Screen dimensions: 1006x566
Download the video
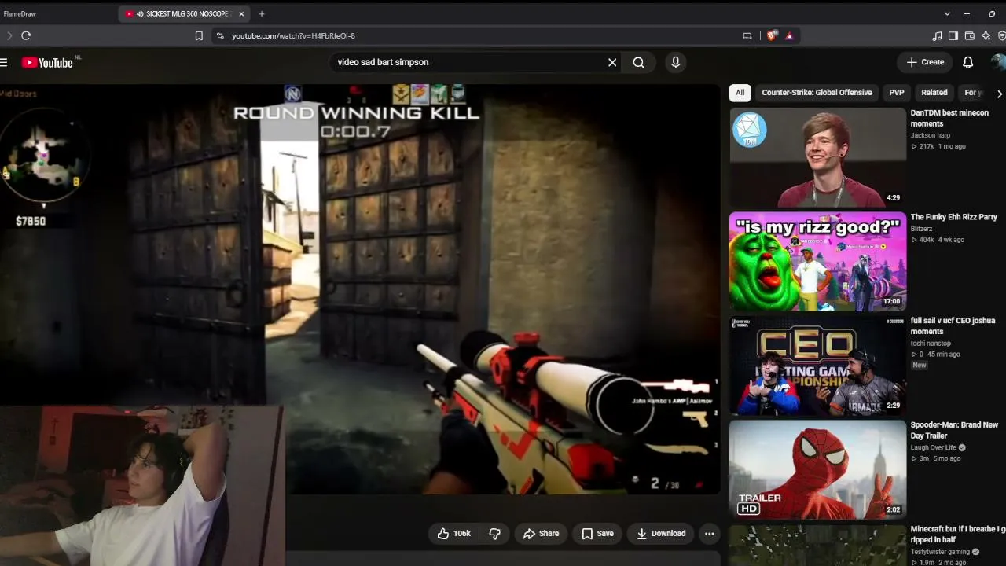(x=661, y=533)
